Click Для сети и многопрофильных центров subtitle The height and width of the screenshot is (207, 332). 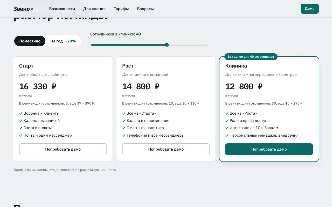(261, 75)
